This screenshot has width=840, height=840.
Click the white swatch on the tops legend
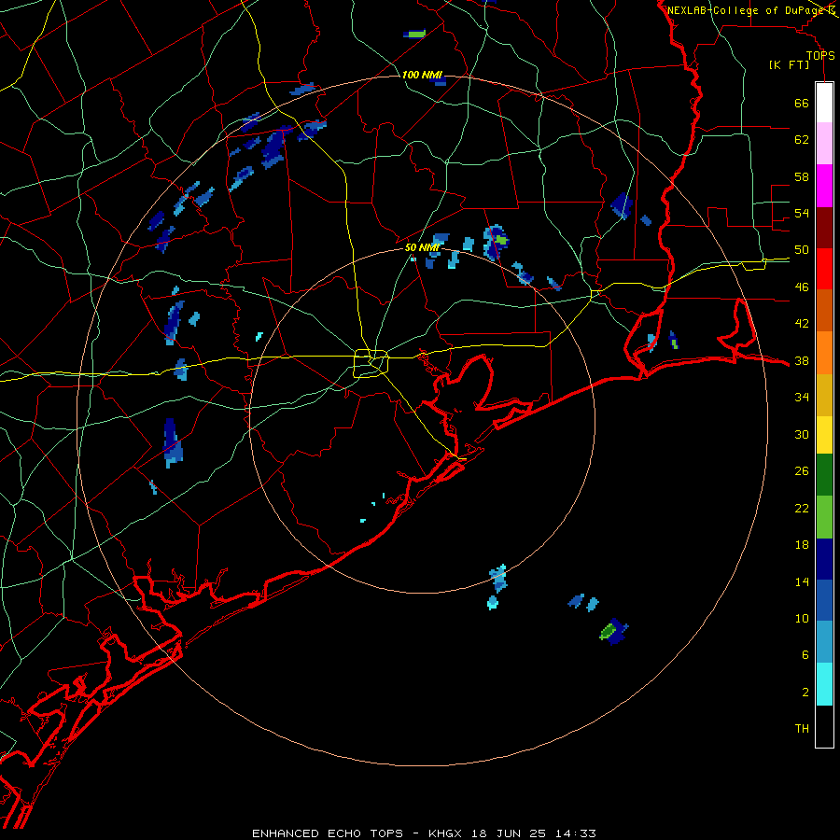point(824,103)
